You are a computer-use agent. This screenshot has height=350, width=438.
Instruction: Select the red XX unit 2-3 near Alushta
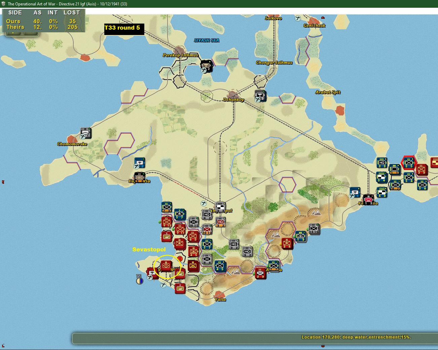(260, 273)
